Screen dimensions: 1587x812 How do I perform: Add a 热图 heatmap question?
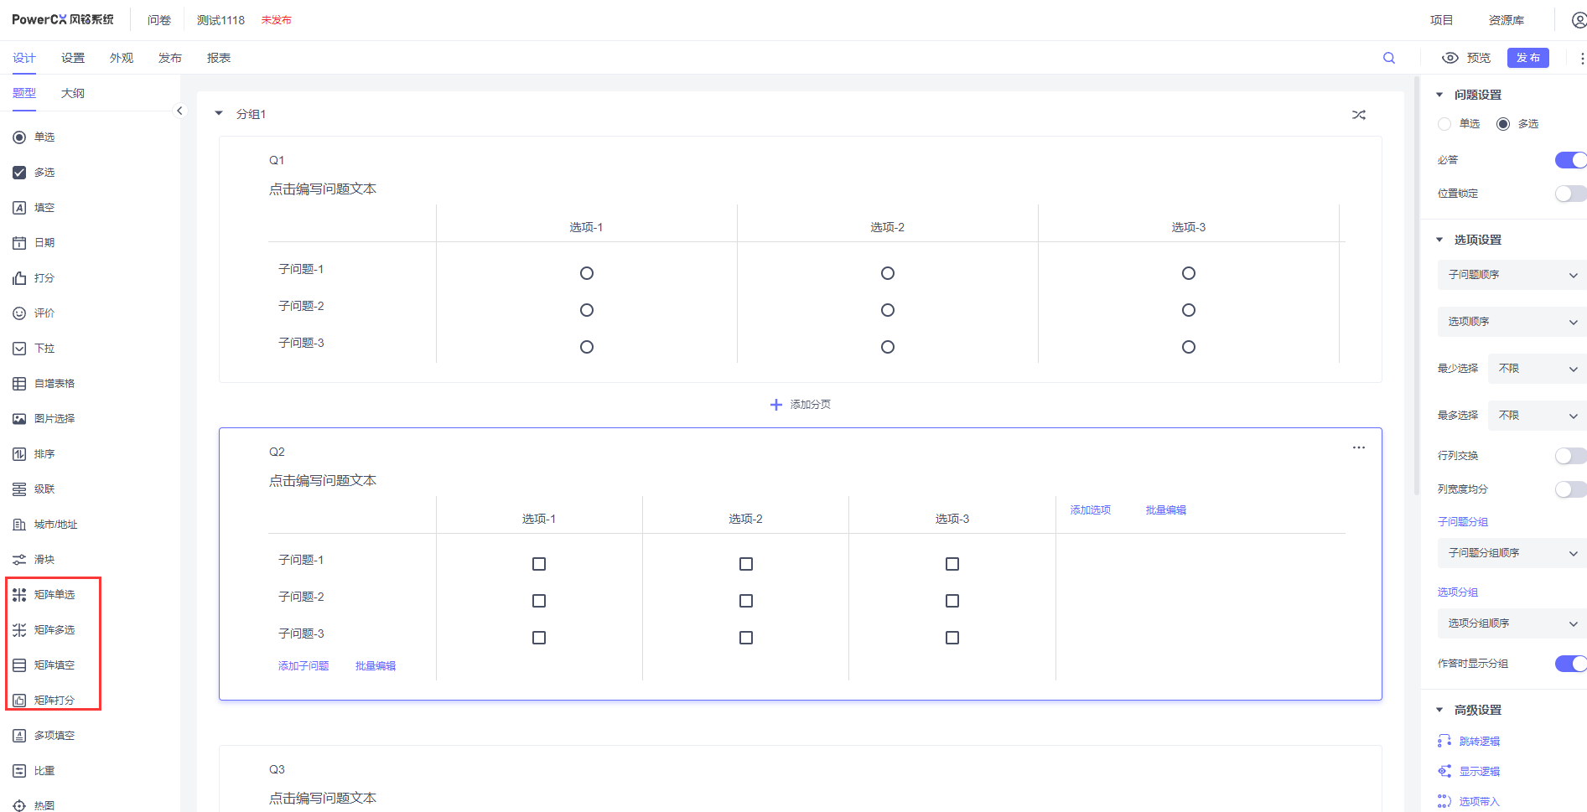click(x=44, y=805)
